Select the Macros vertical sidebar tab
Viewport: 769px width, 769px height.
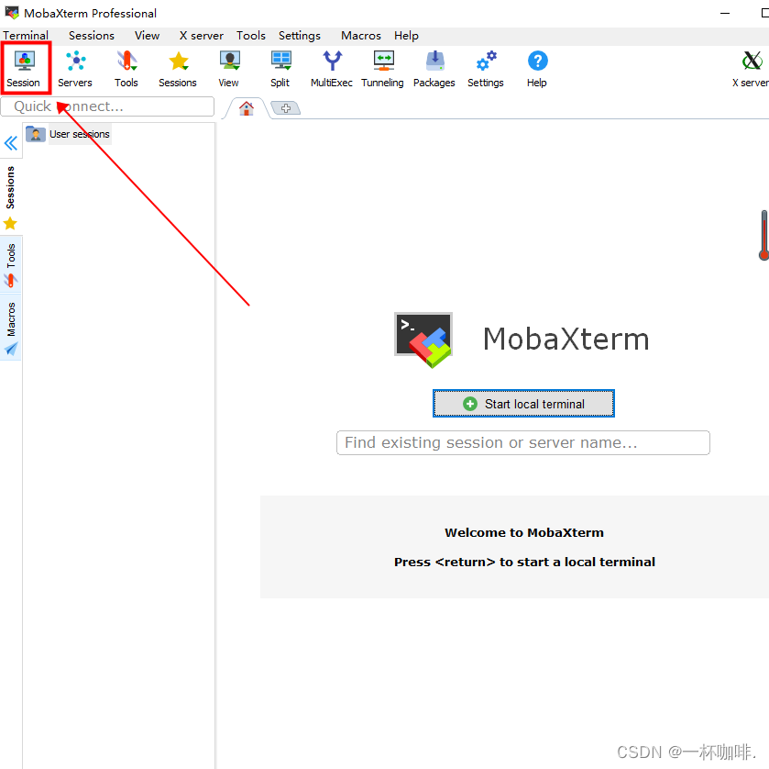(11, 328)
